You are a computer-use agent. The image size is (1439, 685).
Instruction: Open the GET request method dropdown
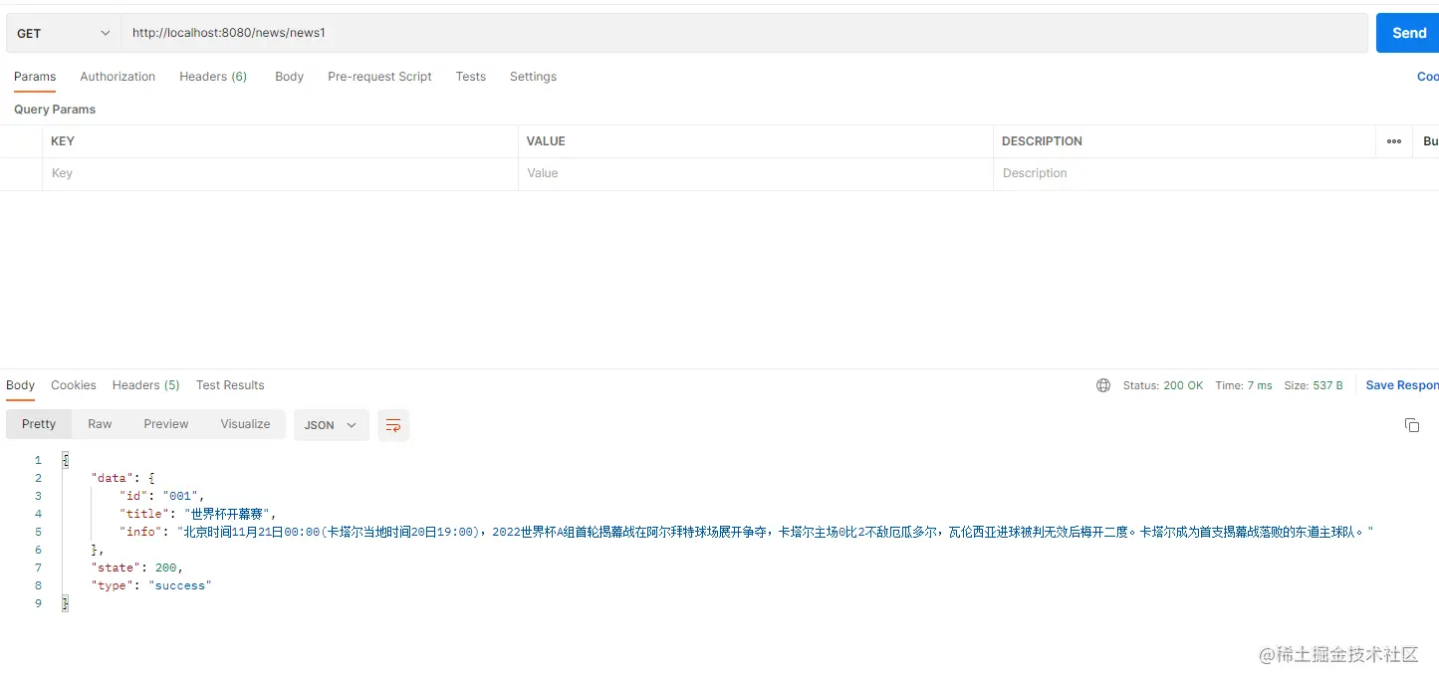pos(62,32)
